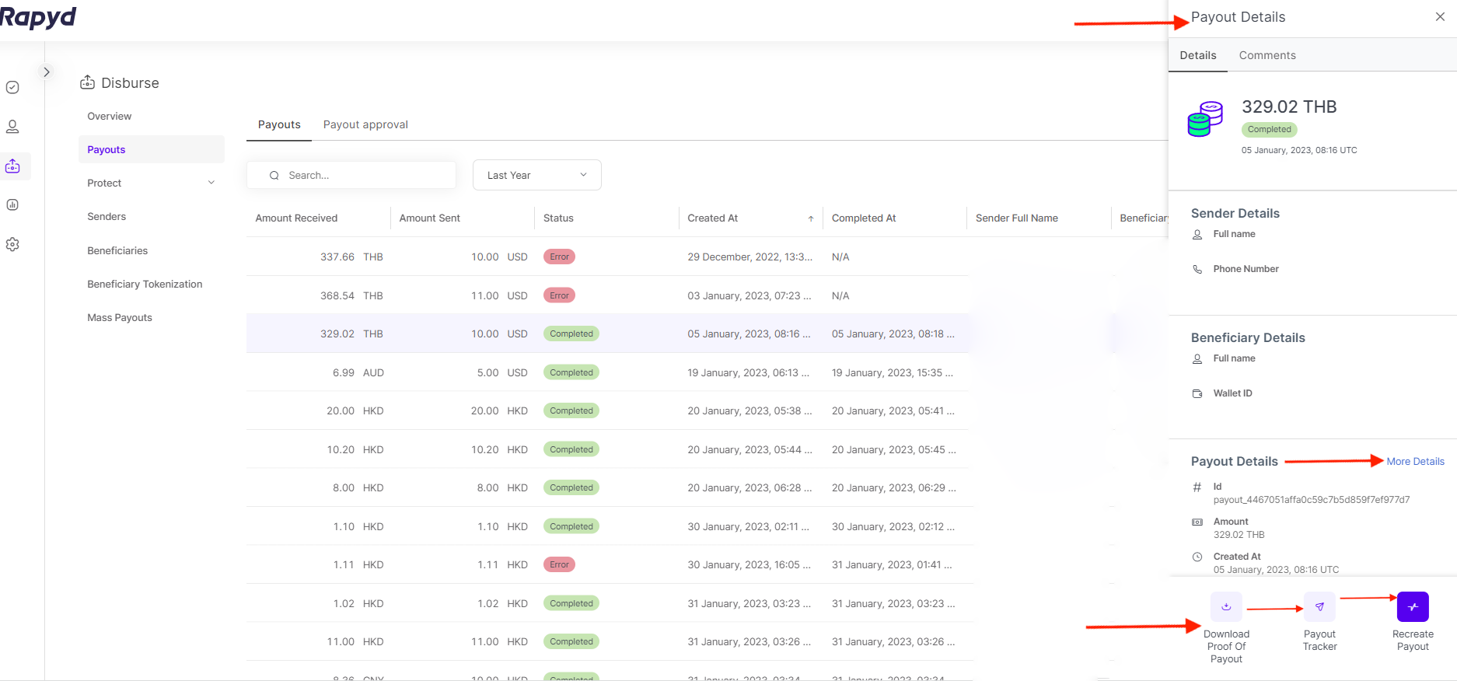Click the Recreate Payout icon button

point(1413,607)
